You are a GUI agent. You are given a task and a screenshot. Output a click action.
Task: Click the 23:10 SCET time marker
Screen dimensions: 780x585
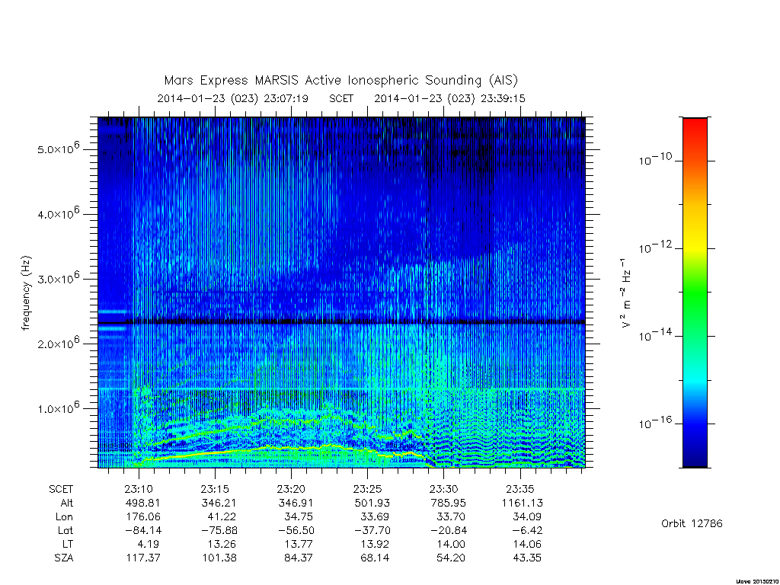139,489
